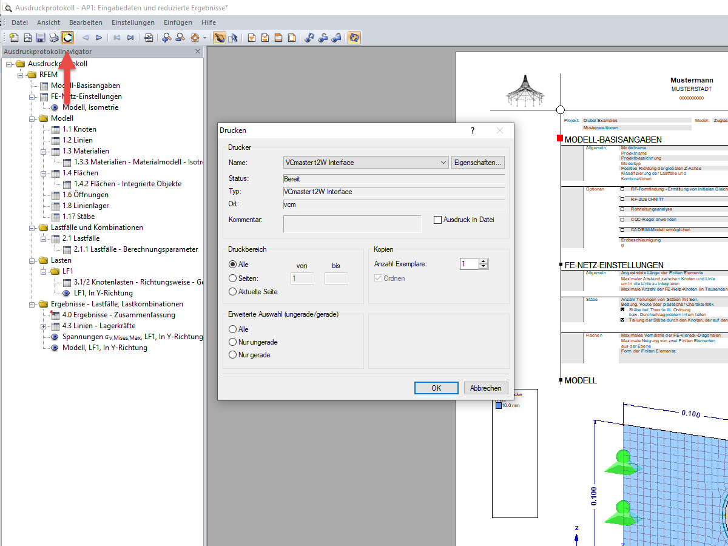Viewport: 728px width, 546px height.
Task: Select the hand pan tool
Action: point(219,38)
